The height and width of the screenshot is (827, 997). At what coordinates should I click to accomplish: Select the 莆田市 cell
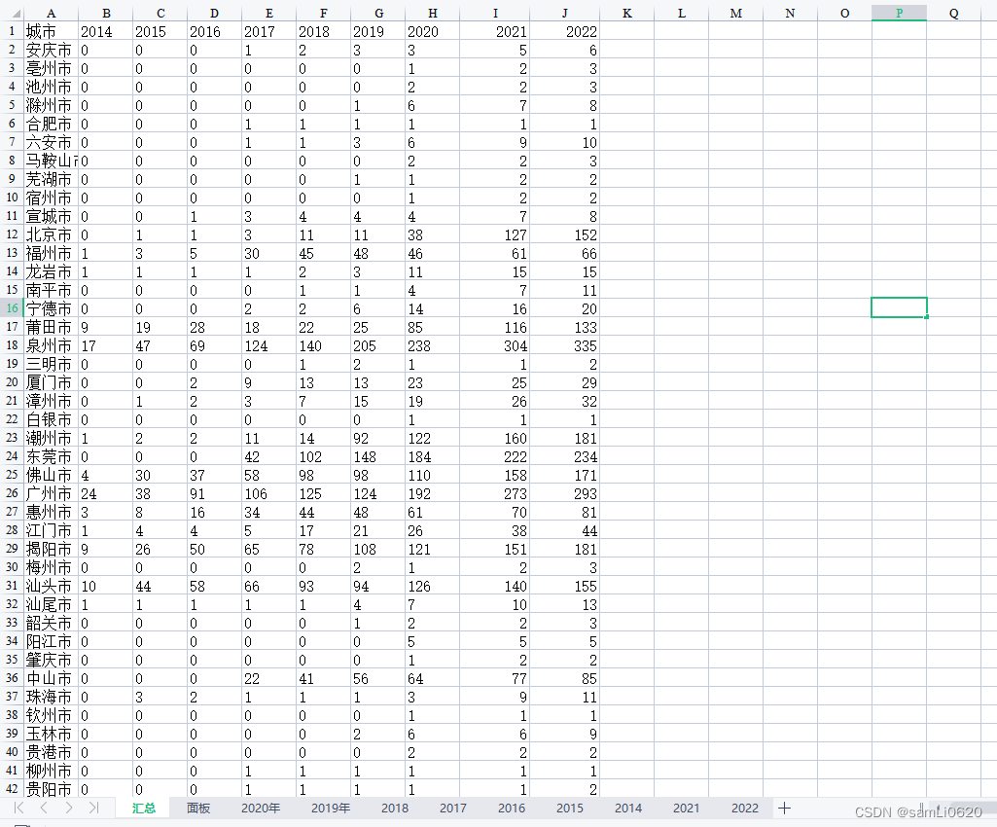click(x=51, y=327)
